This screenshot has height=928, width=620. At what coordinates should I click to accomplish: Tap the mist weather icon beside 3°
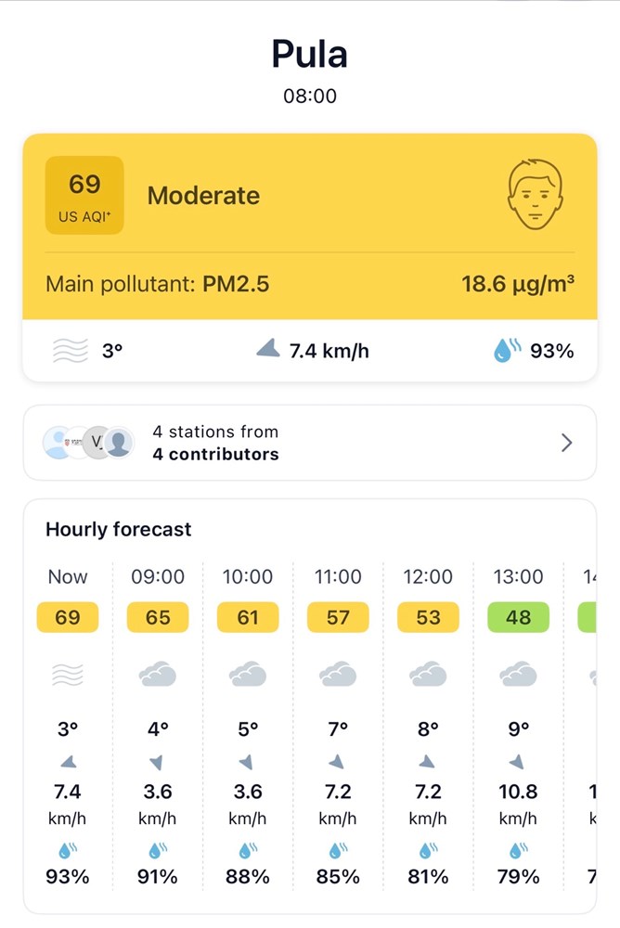71,351
